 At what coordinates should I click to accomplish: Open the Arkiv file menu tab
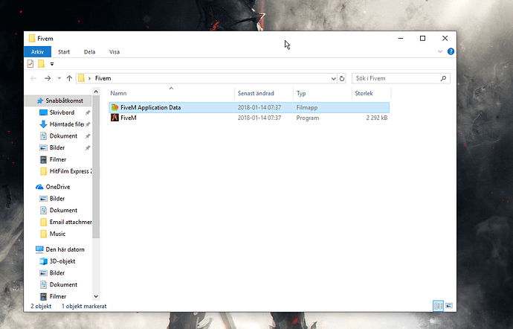click(37, 52)
